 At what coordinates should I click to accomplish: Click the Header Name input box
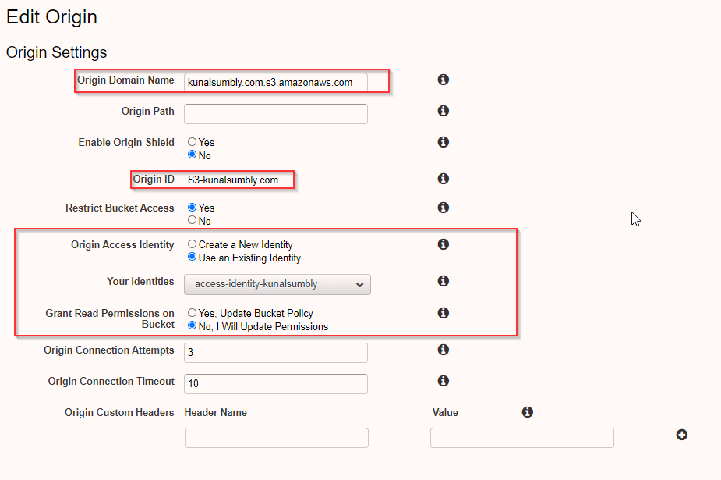coord(276,437)
